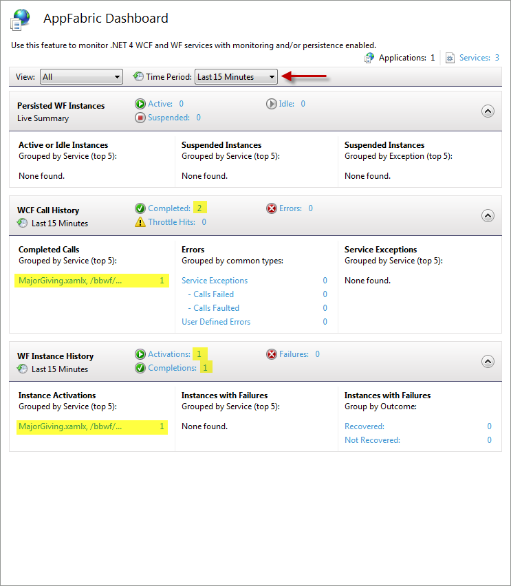The height and width of the screenshot is (586, 511).
Task: Collapse the WF Instance History section
Action: tap(488, 361)
